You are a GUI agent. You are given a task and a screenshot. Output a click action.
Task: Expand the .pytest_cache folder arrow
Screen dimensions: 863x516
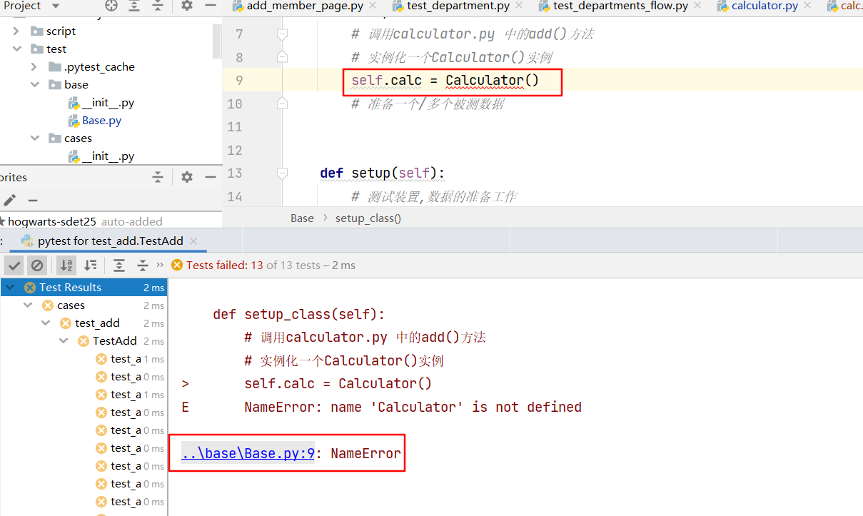point(34,67)
